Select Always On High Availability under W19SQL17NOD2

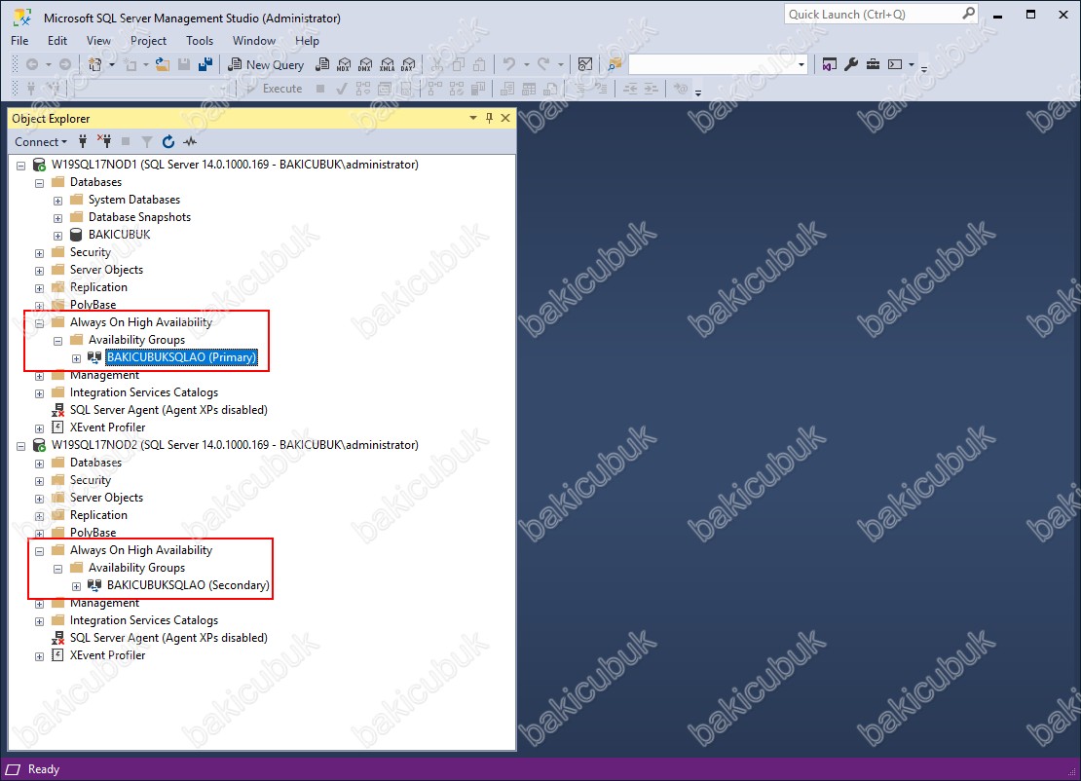coord(141,550)
